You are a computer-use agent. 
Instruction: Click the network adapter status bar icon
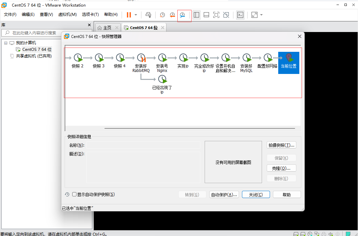pos(317,234)
